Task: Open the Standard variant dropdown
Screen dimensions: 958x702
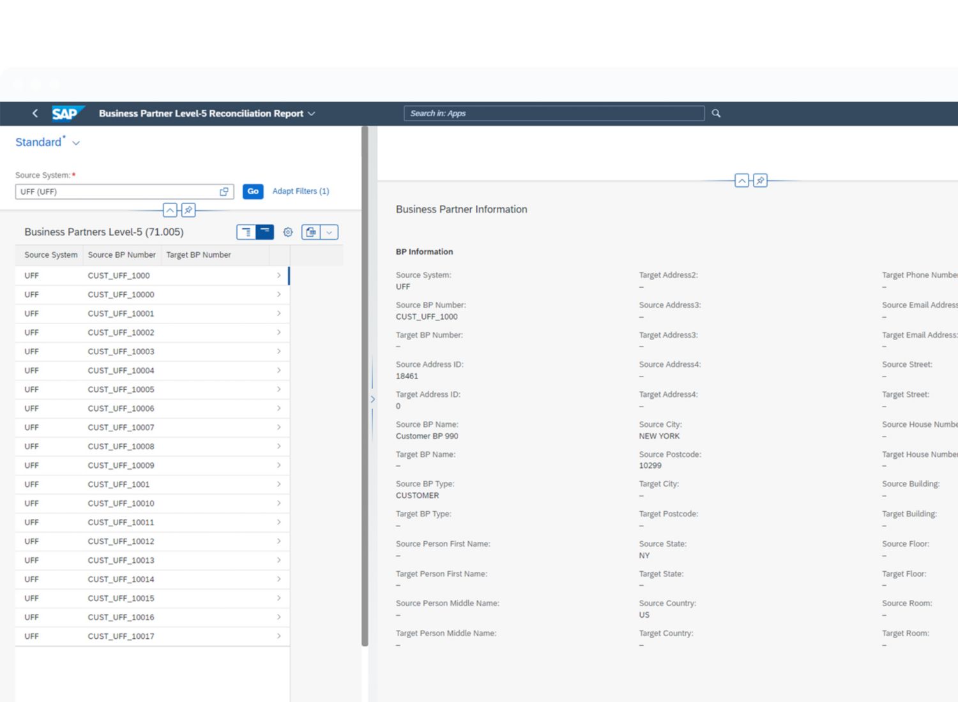Action: pos(76,143)
